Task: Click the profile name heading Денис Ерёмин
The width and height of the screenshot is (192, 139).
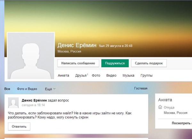Action: (x=77, y=45)
